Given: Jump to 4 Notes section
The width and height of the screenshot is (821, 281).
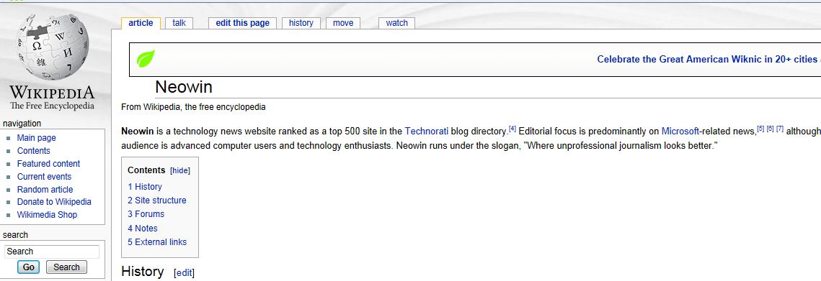Looking at the screenshot, I should click(x=143, y=229).
